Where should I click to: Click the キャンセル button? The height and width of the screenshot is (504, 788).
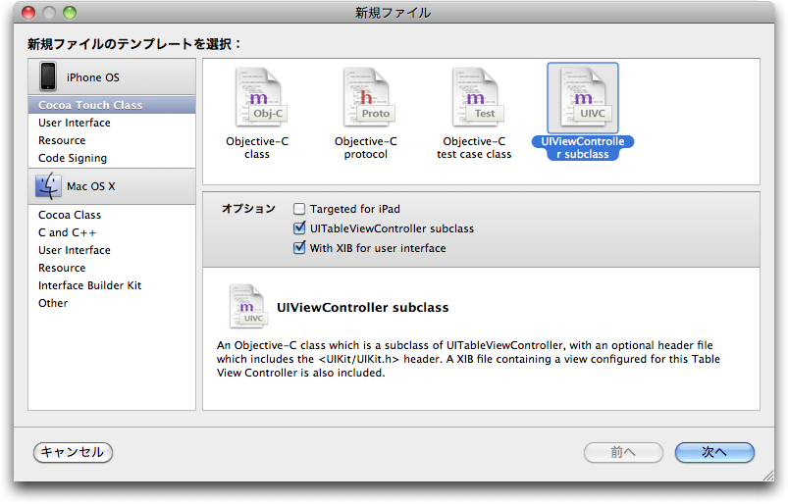[x=73, y=452]
